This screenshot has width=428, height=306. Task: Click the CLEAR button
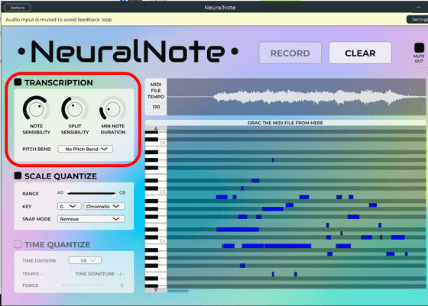tap(360, 53)
